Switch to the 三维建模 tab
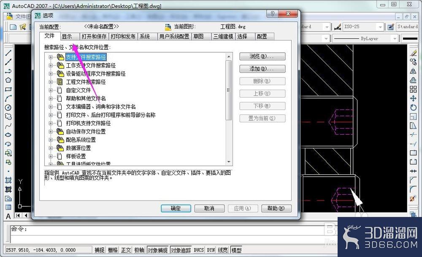Image resolution: width=422 pixels, height=257 pixels. tap(223, 37)
